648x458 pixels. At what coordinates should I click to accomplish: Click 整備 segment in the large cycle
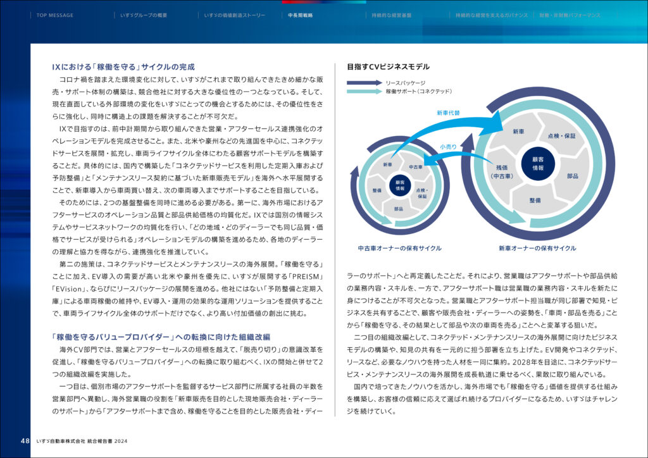535,201
